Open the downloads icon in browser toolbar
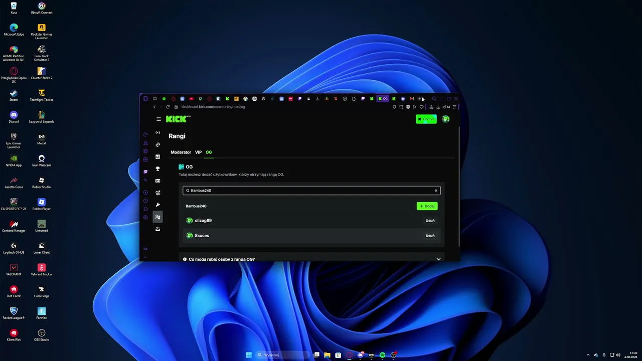Viewport: 642px width, 361px height. pos(438,107)
